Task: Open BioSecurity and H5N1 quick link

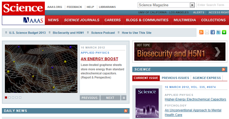Action: (x=68, y=33)
